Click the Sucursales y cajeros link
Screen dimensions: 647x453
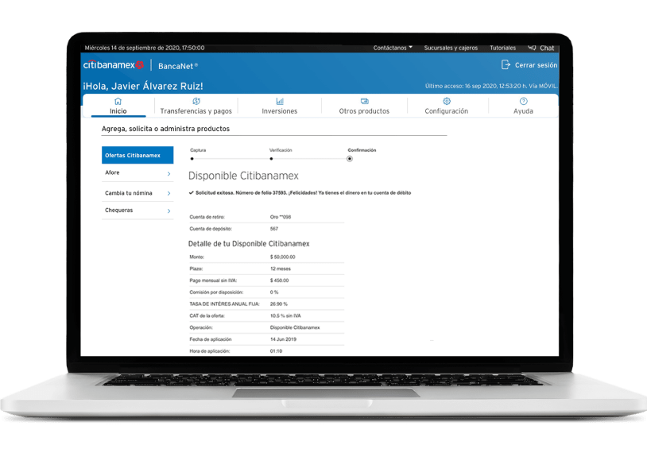(451, 48)
